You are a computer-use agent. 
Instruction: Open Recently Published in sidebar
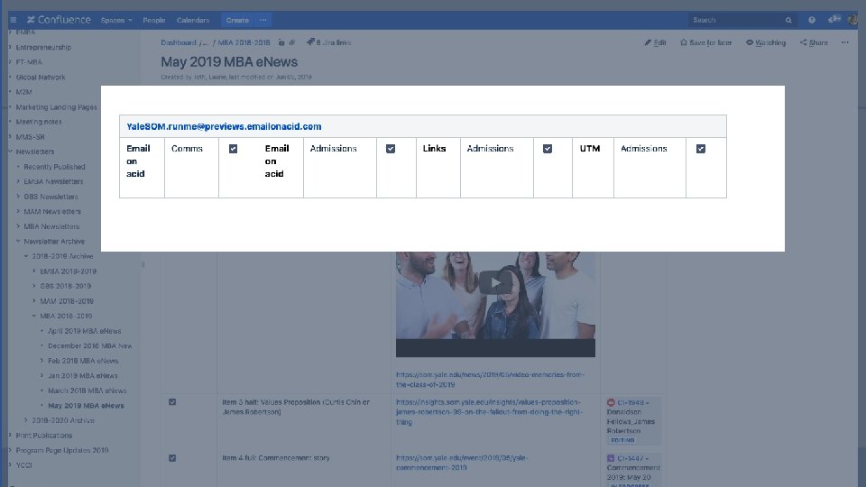54,167
